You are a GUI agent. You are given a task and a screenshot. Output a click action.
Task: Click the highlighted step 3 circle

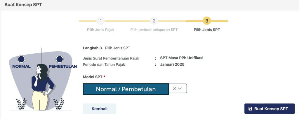click(x=207, y=21)
